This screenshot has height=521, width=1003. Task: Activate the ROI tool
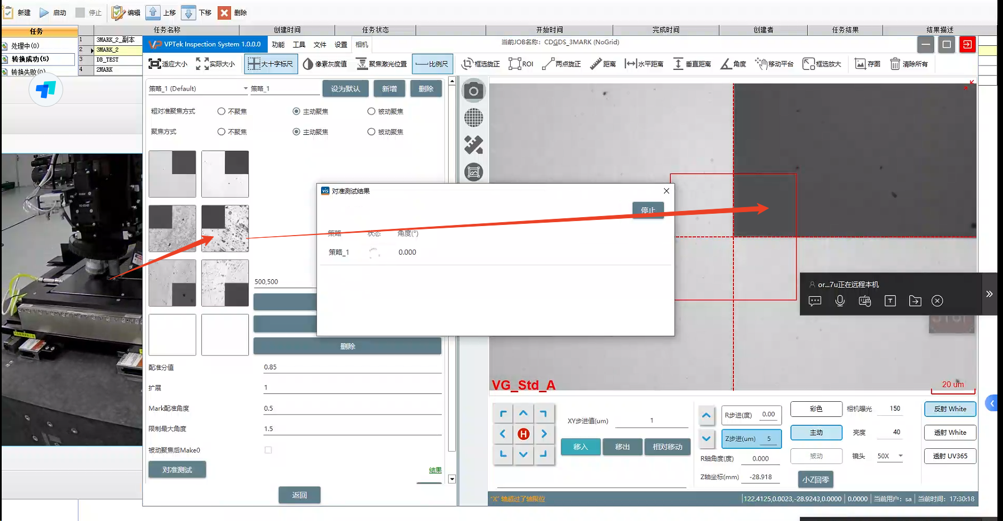tap(521, 64)
